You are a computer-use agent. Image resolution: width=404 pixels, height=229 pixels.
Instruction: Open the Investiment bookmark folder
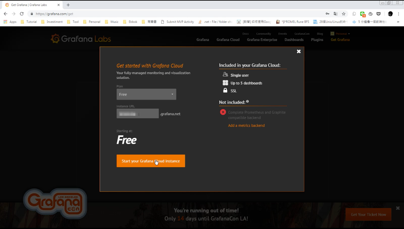(x=52, y=22)
